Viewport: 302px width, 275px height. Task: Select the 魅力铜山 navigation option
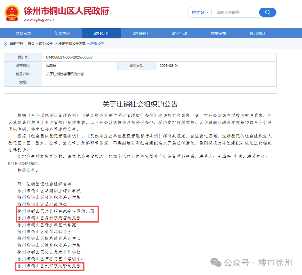(x=257, y=33)
